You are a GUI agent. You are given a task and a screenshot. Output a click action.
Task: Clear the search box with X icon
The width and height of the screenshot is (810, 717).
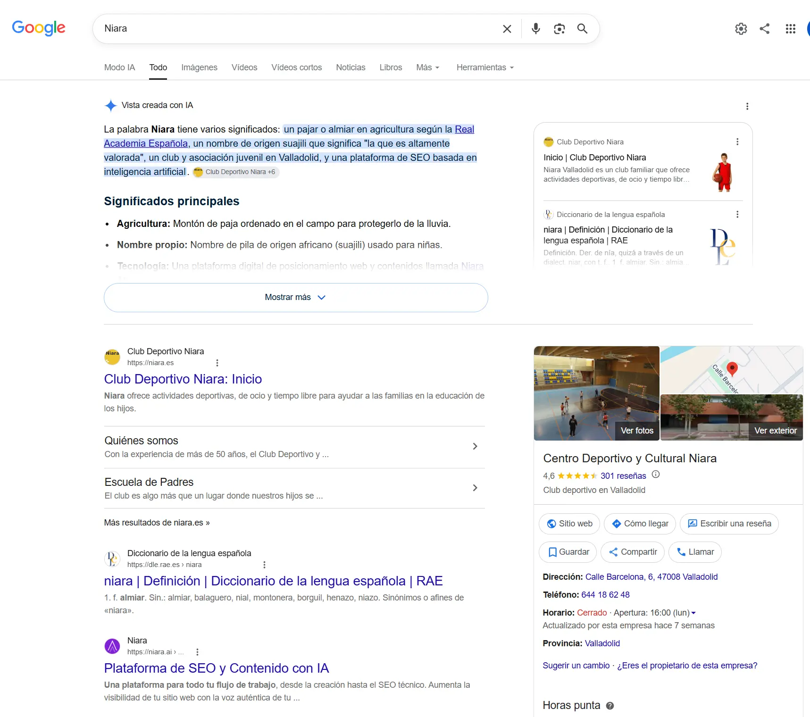point(507,29)
